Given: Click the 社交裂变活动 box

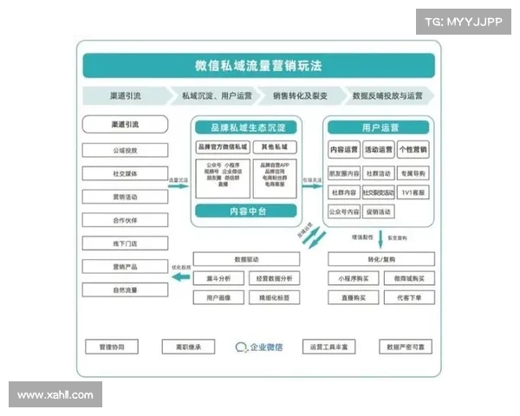Looking at the screenshot, I should pos(379,192).
